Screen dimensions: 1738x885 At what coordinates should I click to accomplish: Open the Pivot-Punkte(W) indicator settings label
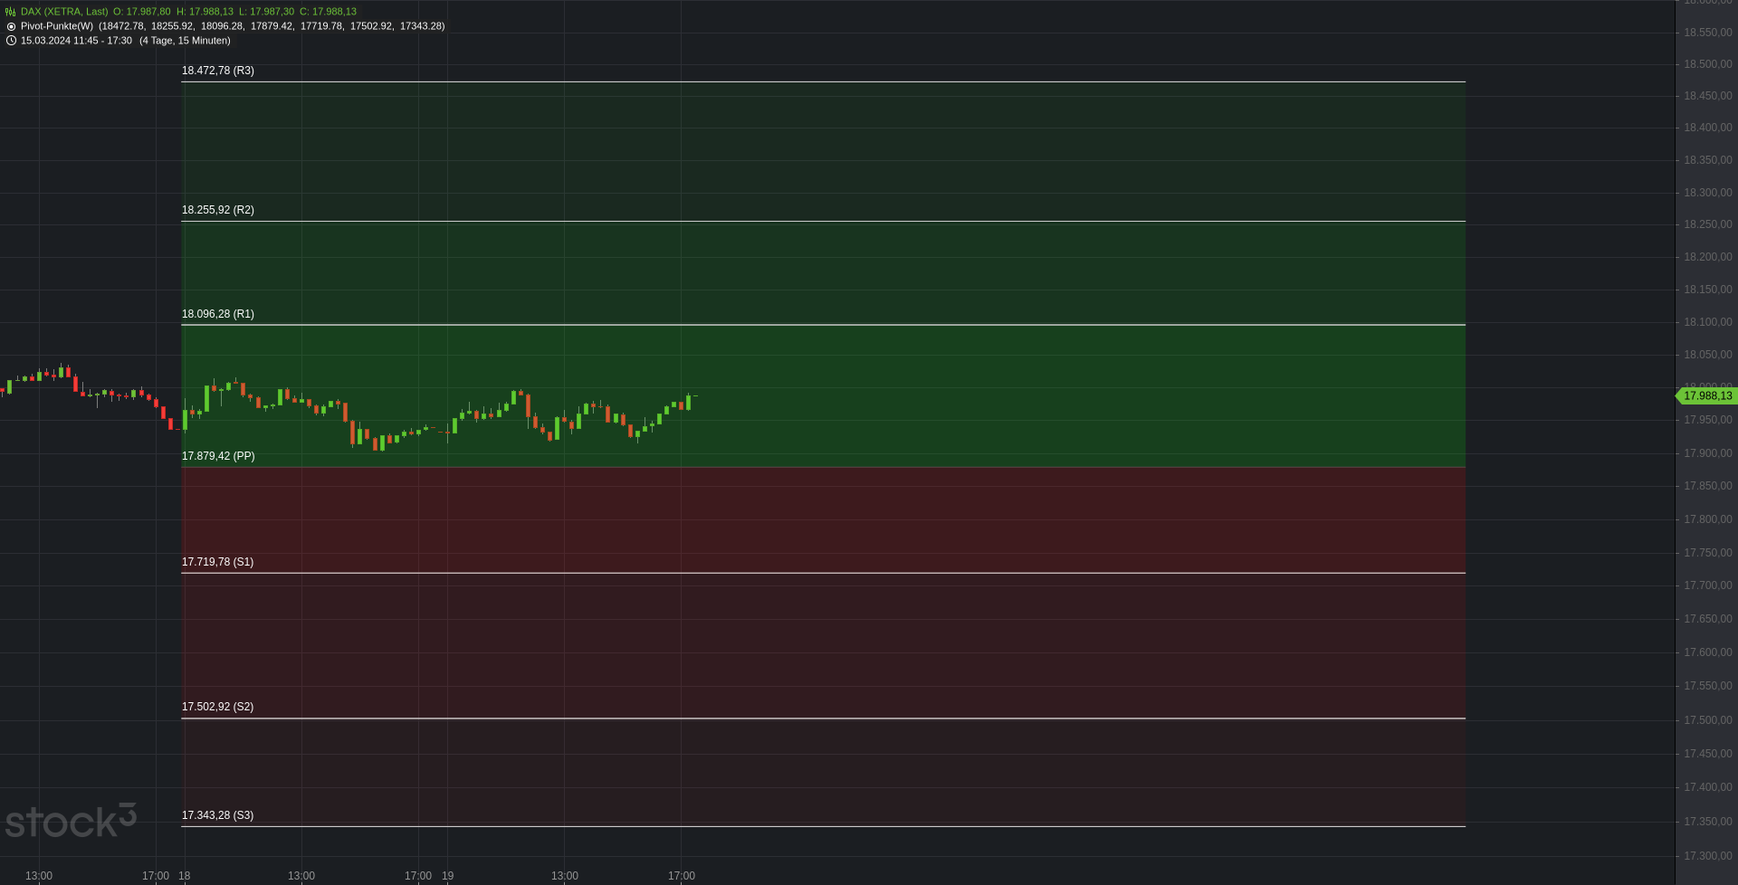(57, 26)
